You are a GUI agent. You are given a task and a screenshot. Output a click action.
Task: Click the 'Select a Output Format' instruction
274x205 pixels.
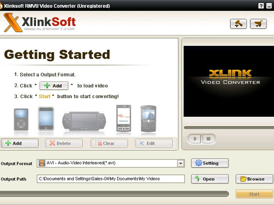coord(48,74)
